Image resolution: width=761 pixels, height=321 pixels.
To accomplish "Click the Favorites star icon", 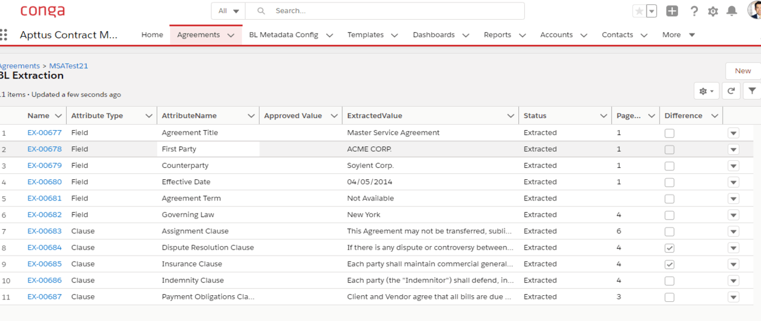I will click(x=639, y=11).
